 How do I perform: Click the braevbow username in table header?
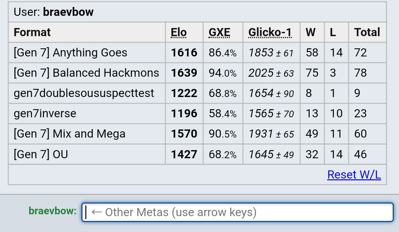pyautogui.click(x=68, y=12)
